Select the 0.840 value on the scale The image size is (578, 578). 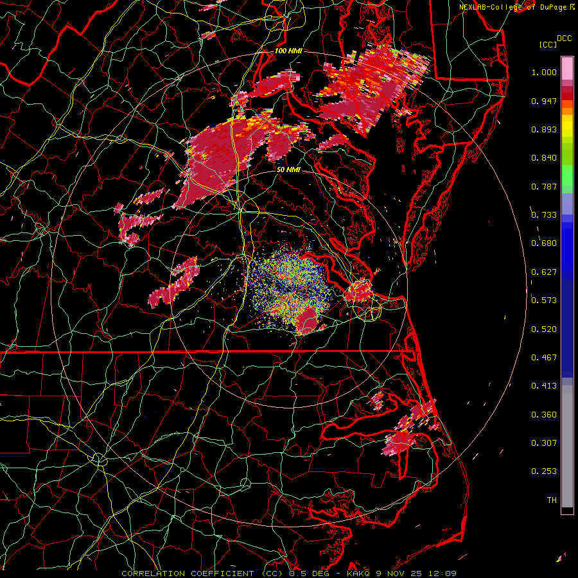pyautogui.click(x=544, y=158)
